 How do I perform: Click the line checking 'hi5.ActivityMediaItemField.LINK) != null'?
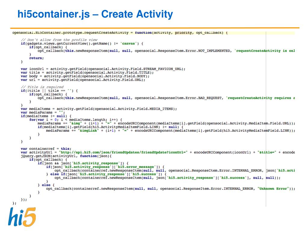pos(110,127)
